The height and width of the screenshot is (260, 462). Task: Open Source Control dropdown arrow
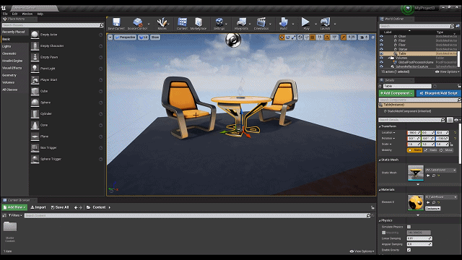pyautogui.click(x=149, y=24)
